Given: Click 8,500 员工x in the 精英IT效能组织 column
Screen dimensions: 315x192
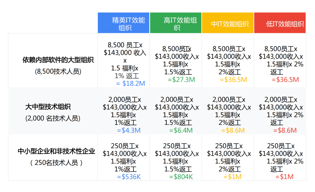Looking at the screenshot, I should (125, 45).
